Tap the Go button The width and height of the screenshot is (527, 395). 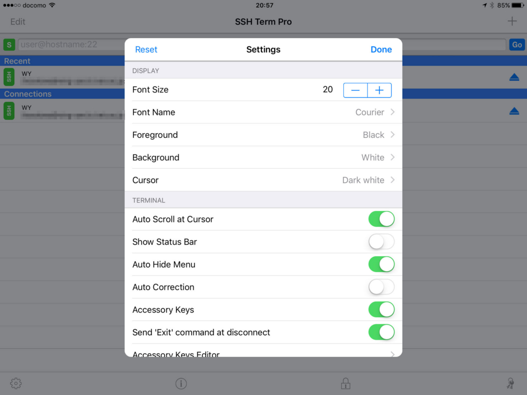pos(517,44)
